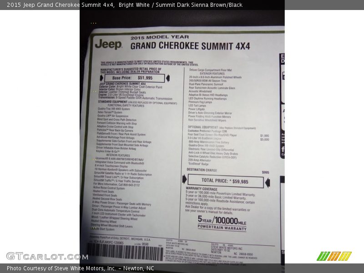
Task: Click the Destination Charge heading
Action: tap(202, 169)
